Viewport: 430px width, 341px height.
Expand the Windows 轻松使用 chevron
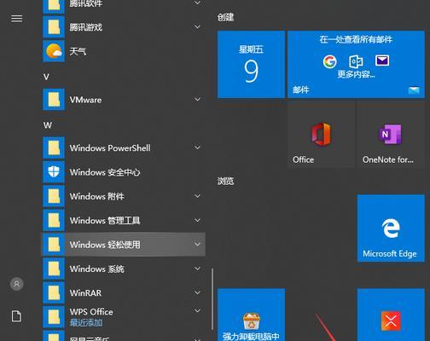coord(197,245)
